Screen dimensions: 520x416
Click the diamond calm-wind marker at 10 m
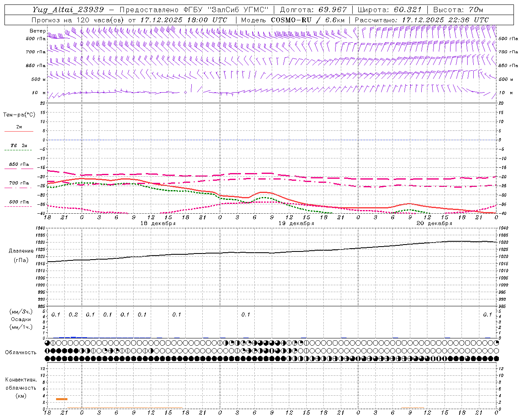coord(186,92)
